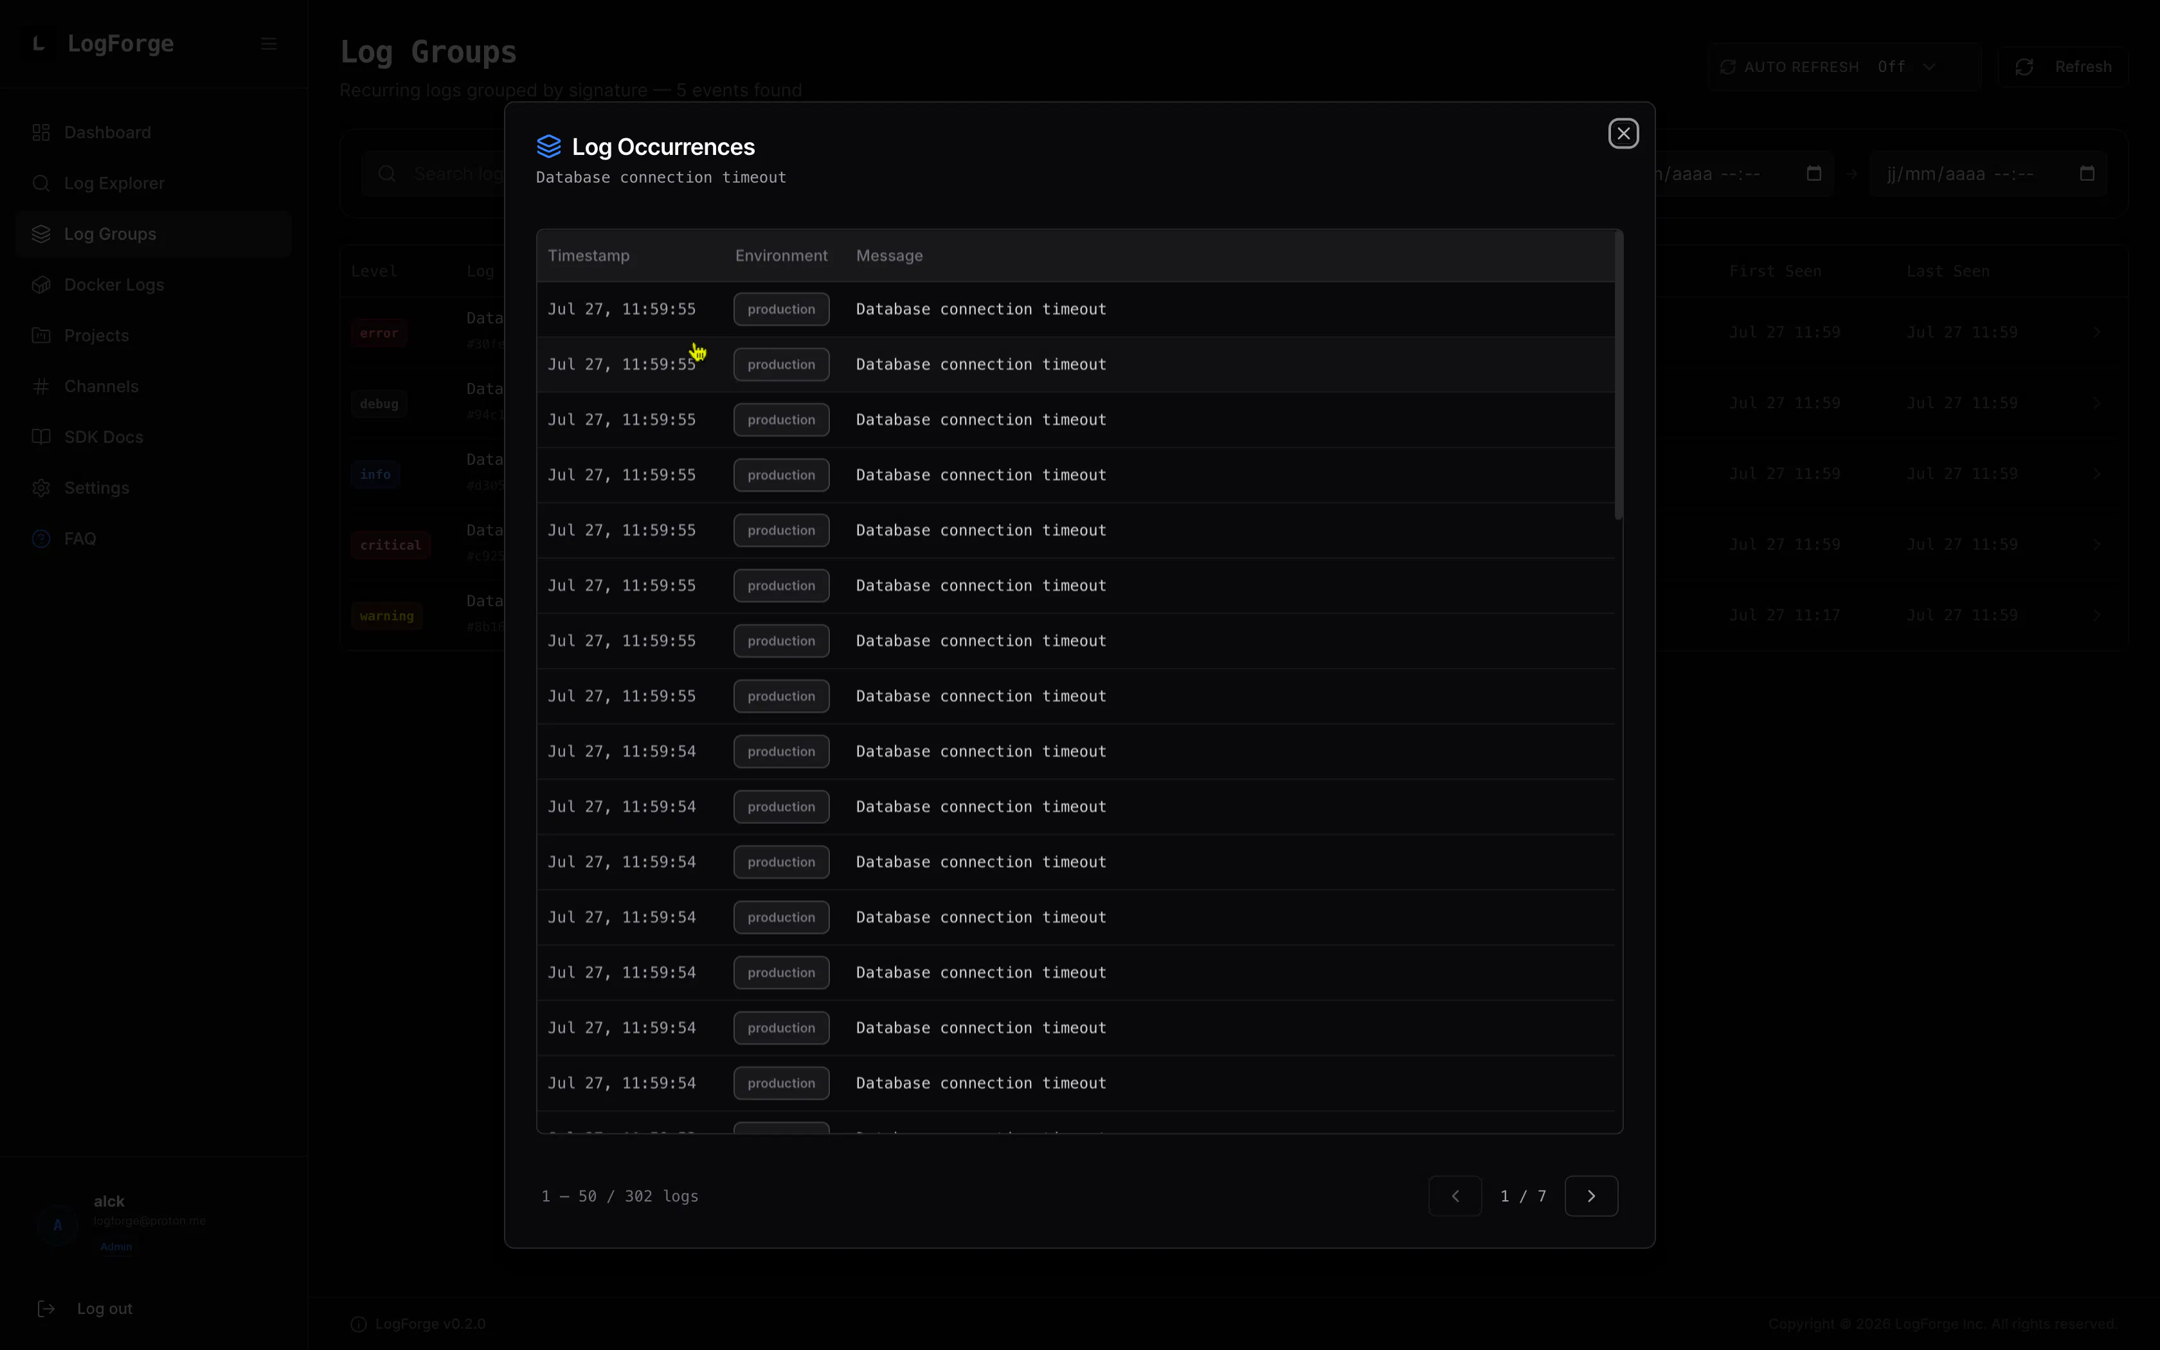Go to next page of log occurrences
Image resolution: width=2160 pixels, height=1350 pixels.
click(1590, 1196)
